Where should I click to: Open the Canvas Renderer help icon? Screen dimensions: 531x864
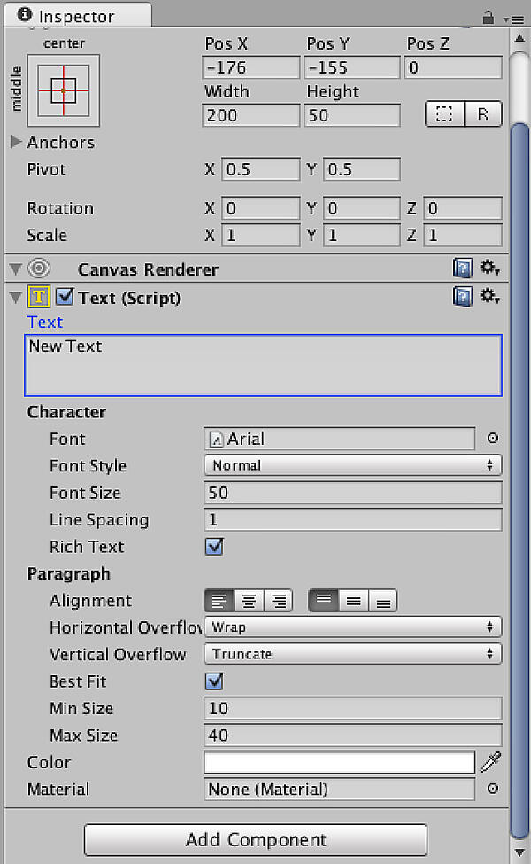coord(462,269)
